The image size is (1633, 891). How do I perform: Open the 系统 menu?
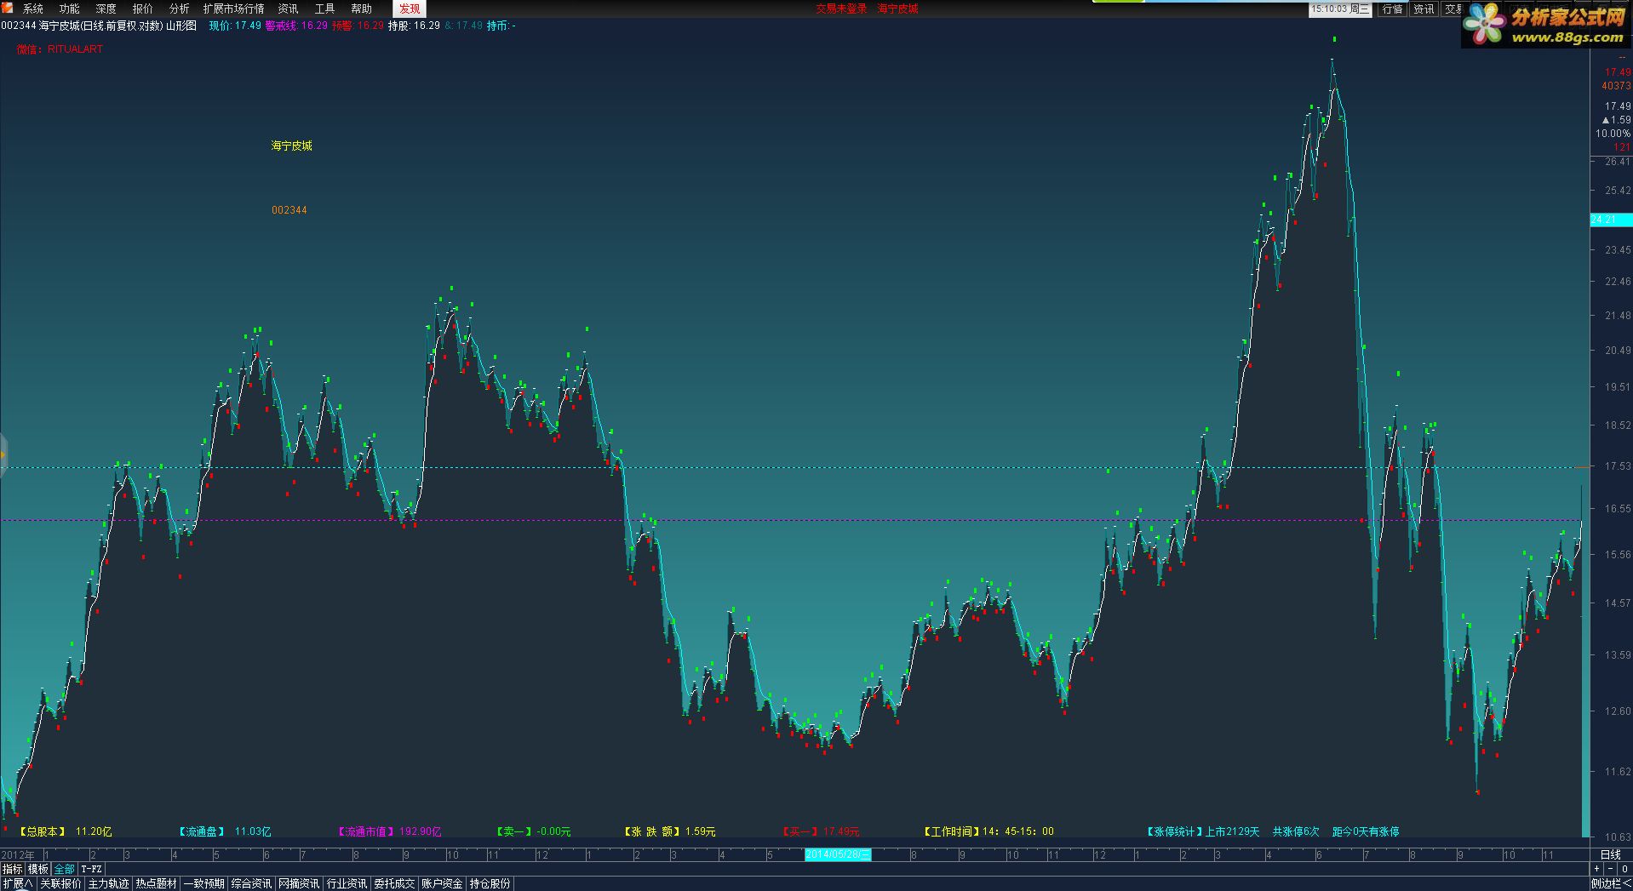tap(33, 9)
